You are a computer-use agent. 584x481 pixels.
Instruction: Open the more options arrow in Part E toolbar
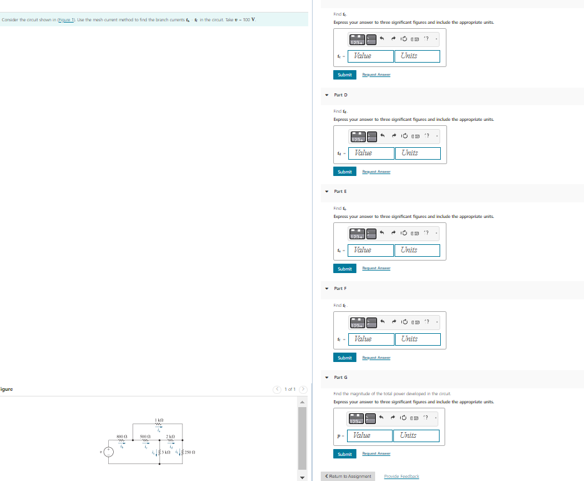coord(436,232)
